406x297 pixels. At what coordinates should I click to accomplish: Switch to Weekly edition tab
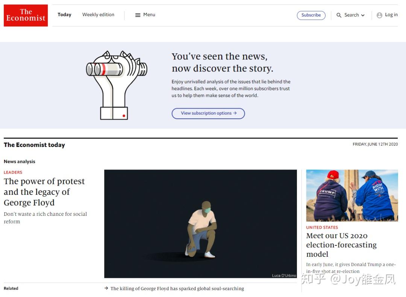(98, 15)
